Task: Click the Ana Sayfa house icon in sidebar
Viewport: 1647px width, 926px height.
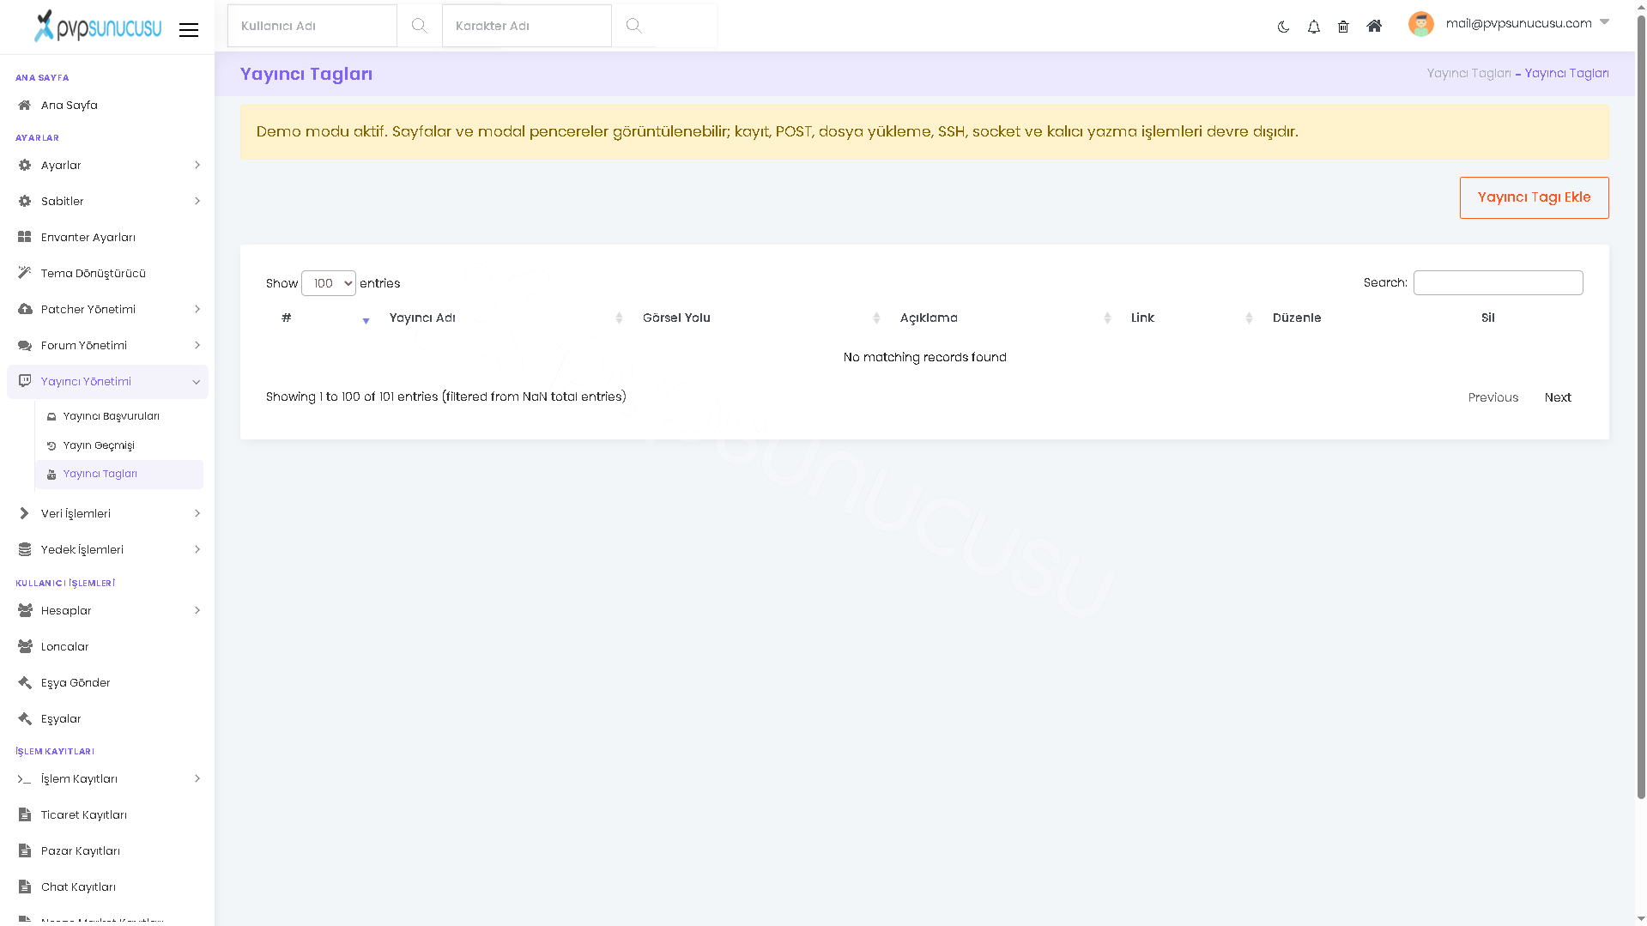Action: [24, 106]
